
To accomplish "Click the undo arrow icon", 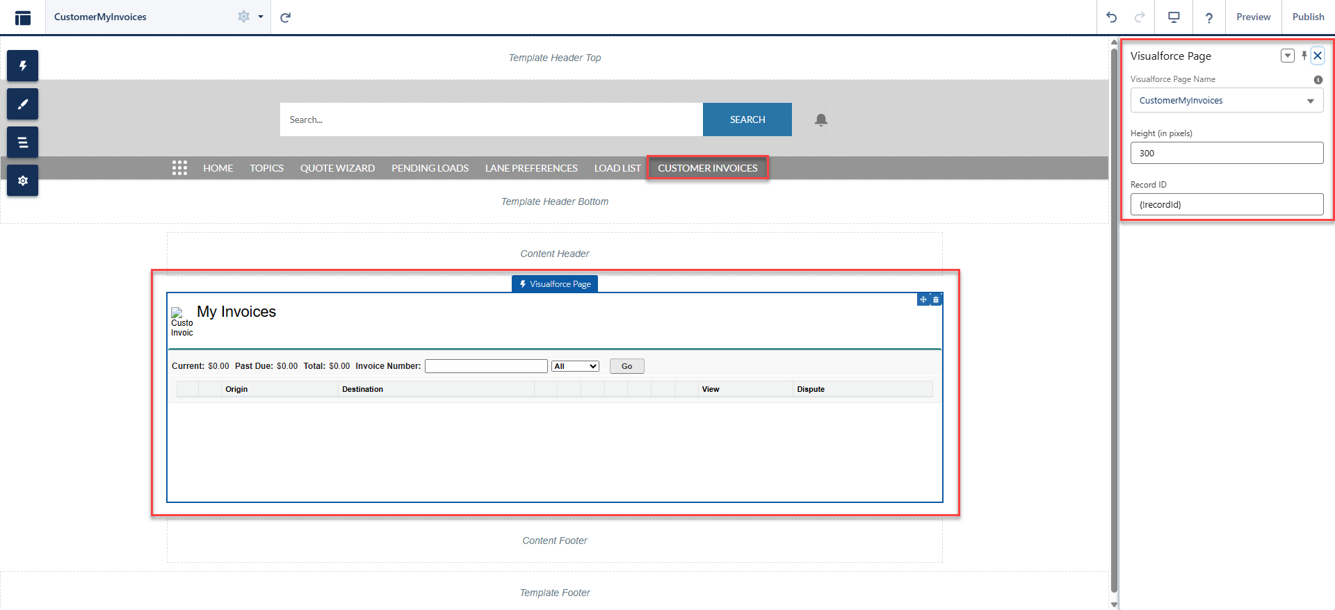I will point(1112,17).
